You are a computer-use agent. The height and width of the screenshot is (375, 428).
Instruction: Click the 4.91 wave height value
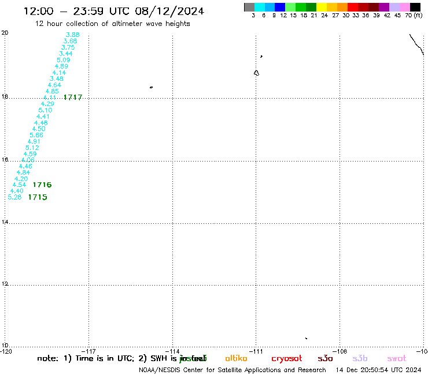coord(34,141)
